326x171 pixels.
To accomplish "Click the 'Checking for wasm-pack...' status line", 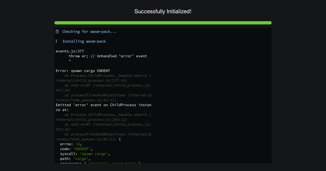I will tap(89, 31).
